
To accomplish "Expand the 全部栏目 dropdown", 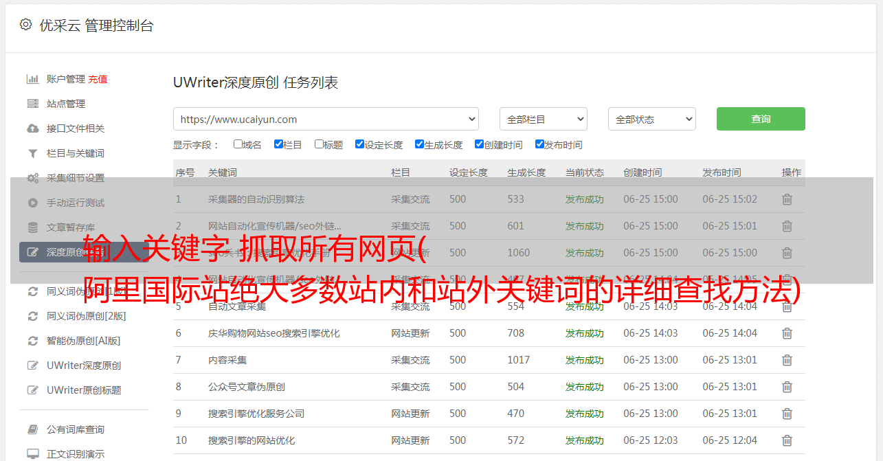I will point(543,119).
